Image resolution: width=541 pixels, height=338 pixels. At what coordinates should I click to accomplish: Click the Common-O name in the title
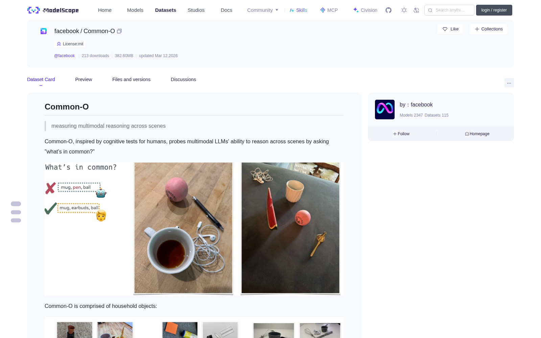pyautogui.click(x=99, y=31)
